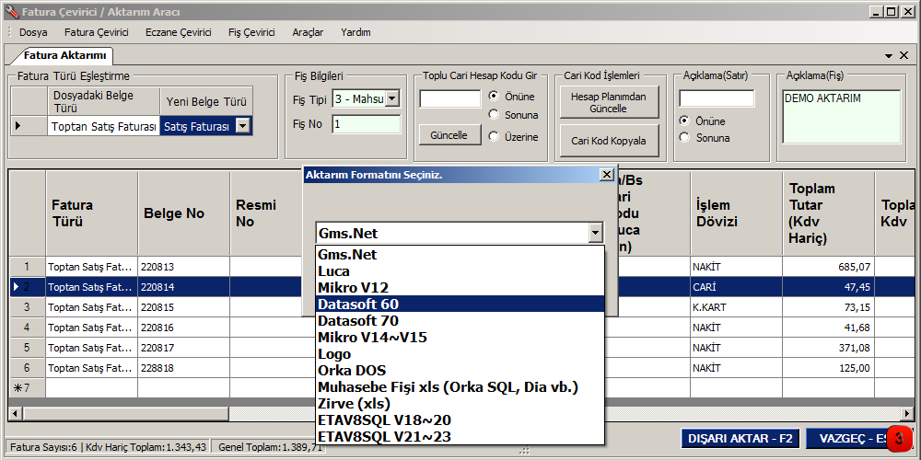Viewport: 921px width, 460px height.
Task: Click the İşlem Dövizi column header
Action: (736, 213)
